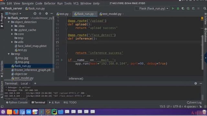Expand the .pytest_cache folder
This screenshot has width=207, height=116.
(x=12, y=30)
